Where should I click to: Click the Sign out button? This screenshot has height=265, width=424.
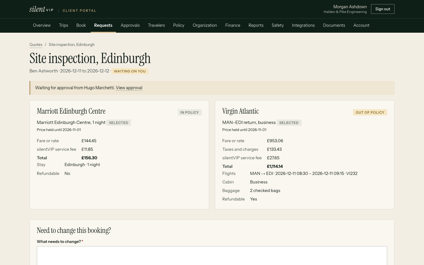tap(383, 9)
